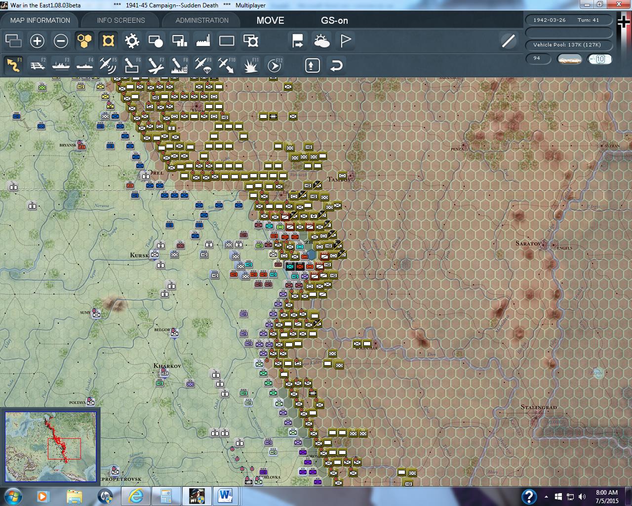This screenshot has width=632, height=506.
Task: Click the Tambov city label
Action: tap(339, 179)
